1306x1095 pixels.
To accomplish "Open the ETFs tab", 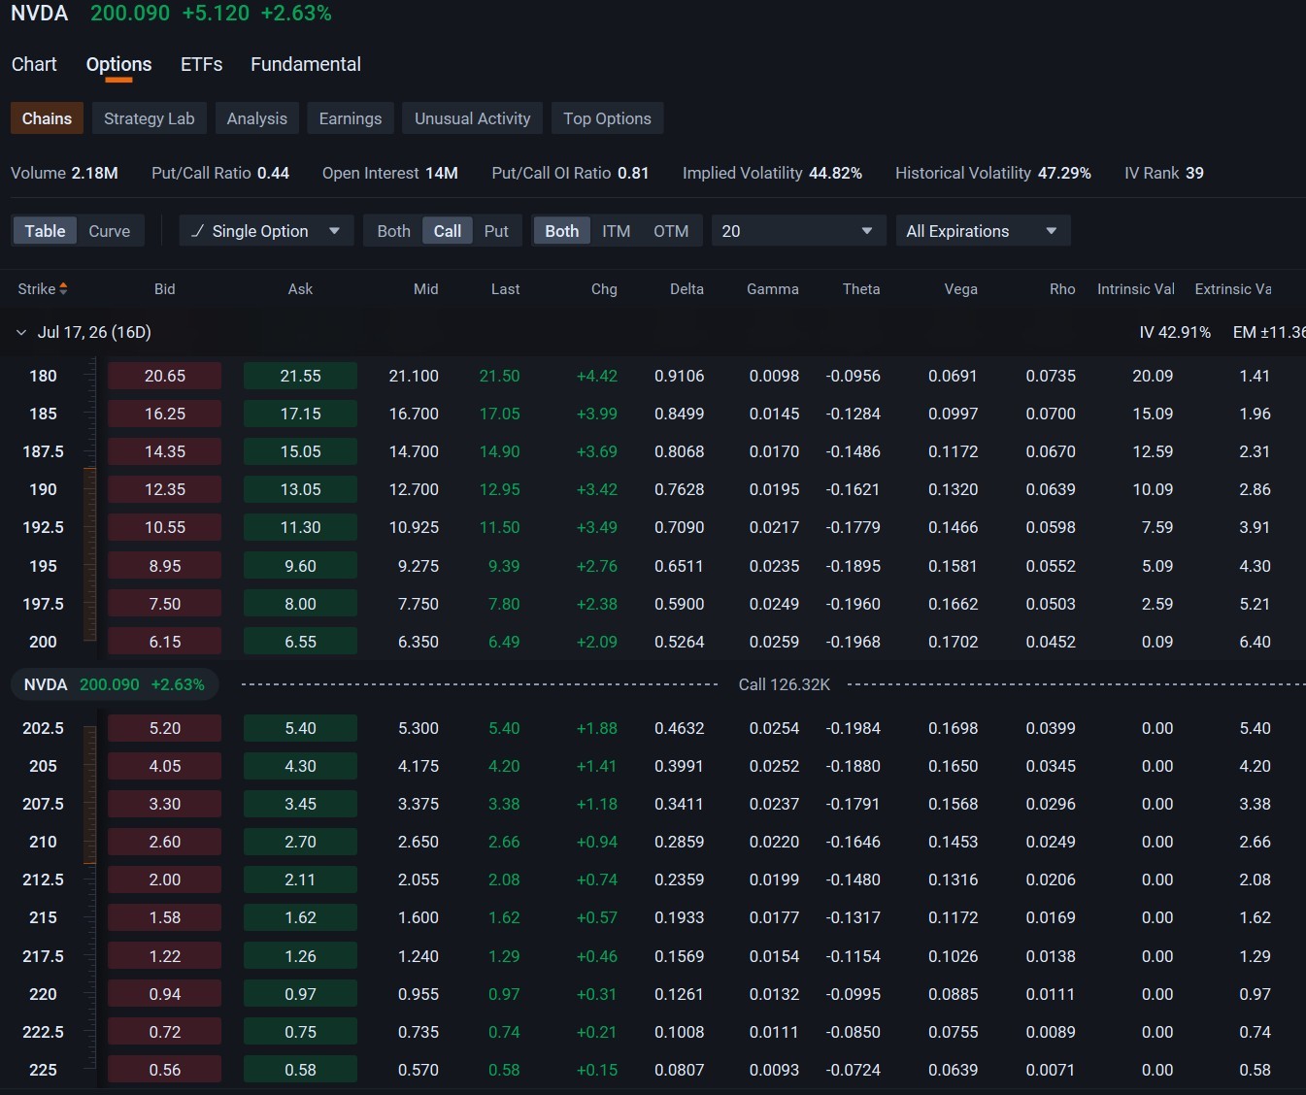I will [201, 64].
